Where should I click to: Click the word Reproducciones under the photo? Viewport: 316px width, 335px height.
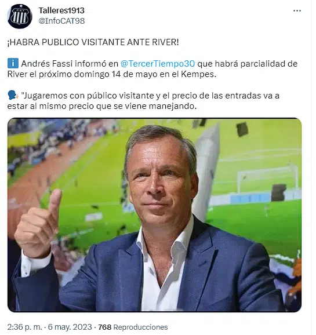point(140,327)
